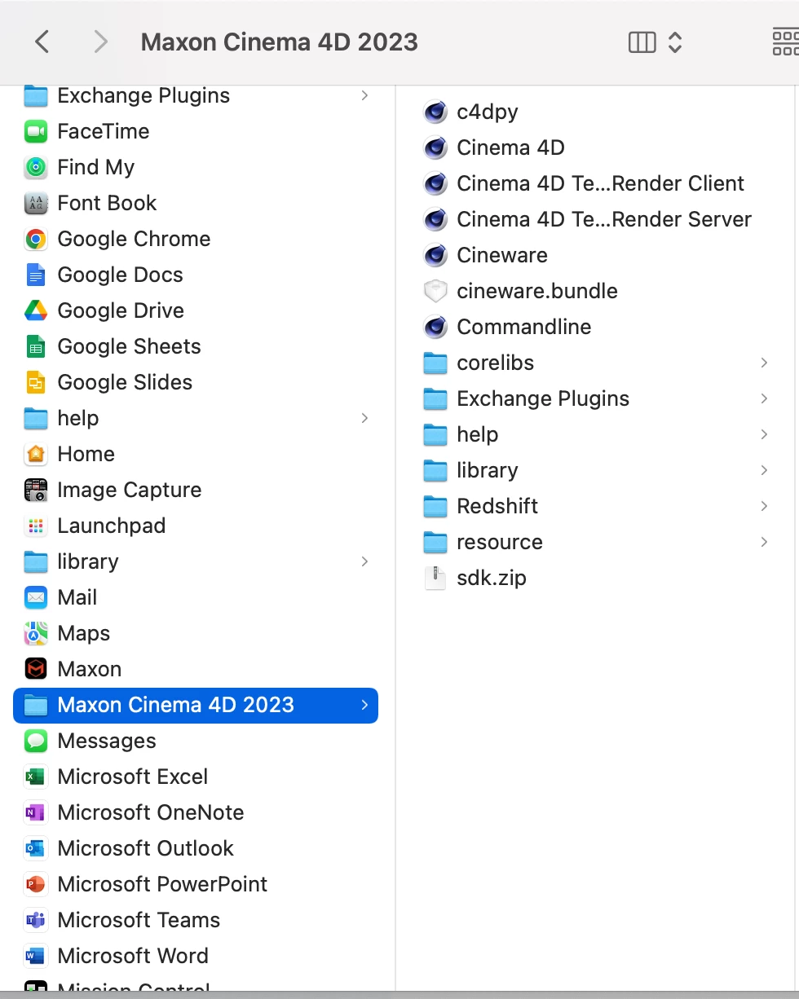This screenshot has height=999, width=799.
Task: Click the FaceTime app icon
Action: 36,131
